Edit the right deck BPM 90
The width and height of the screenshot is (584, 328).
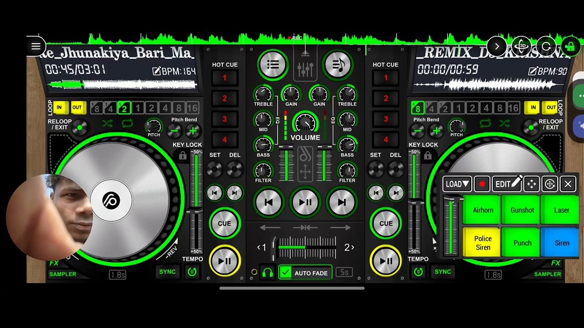pos(548,71)
